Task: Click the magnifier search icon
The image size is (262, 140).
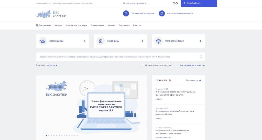Action: 201,57
